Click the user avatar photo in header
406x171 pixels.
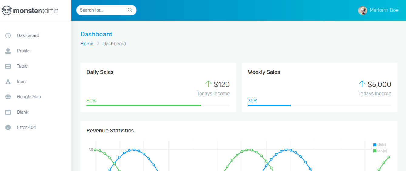click(363, 11)
